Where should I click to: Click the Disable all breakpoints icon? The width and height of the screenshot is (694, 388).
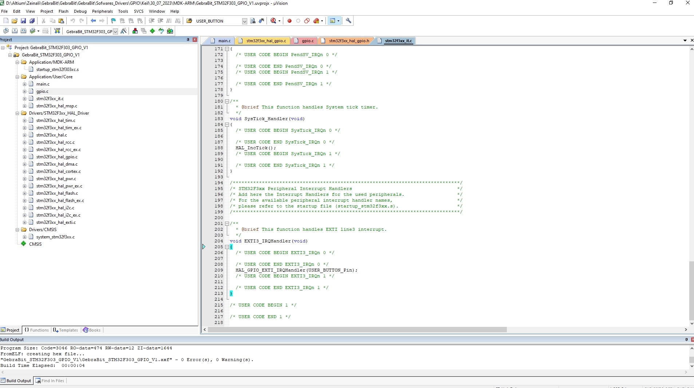point(307,21)
